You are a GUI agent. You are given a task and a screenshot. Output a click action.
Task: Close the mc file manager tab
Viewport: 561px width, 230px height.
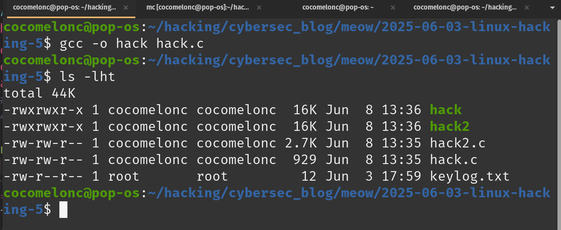tap(260, 8)
